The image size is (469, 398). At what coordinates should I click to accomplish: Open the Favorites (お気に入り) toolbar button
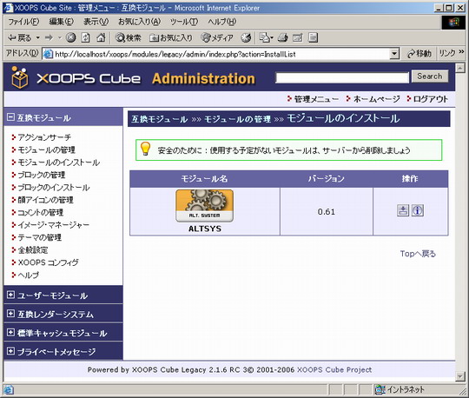point(171,37)
